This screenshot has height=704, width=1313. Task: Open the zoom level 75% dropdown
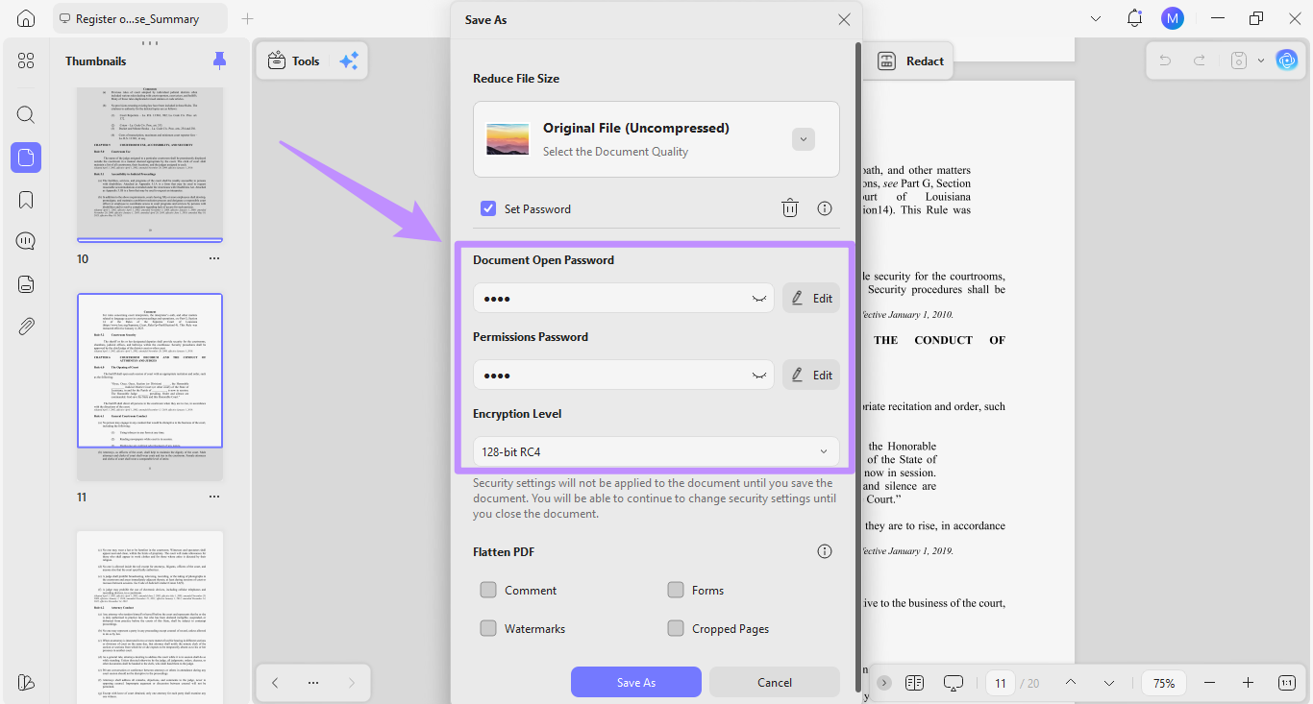tap(1164, 683)
